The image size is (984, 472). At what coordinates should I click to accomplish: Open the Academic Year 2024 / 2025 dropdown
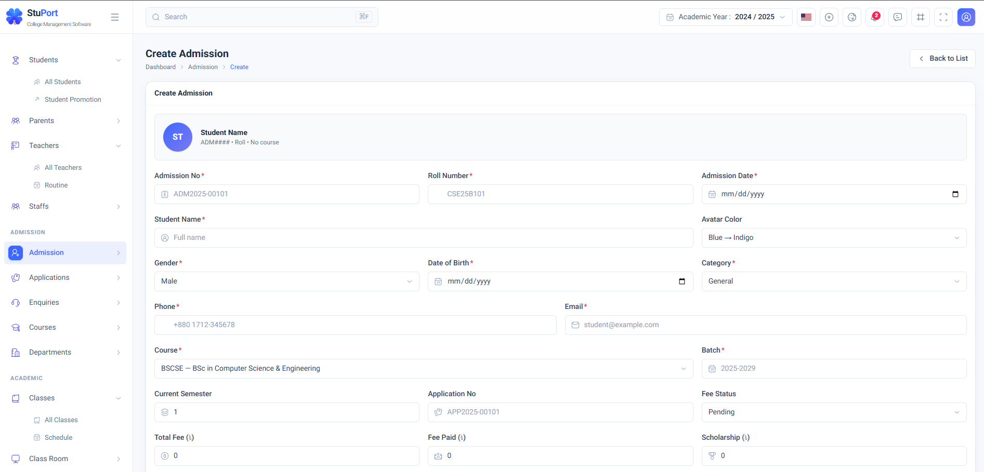(726, 17)
